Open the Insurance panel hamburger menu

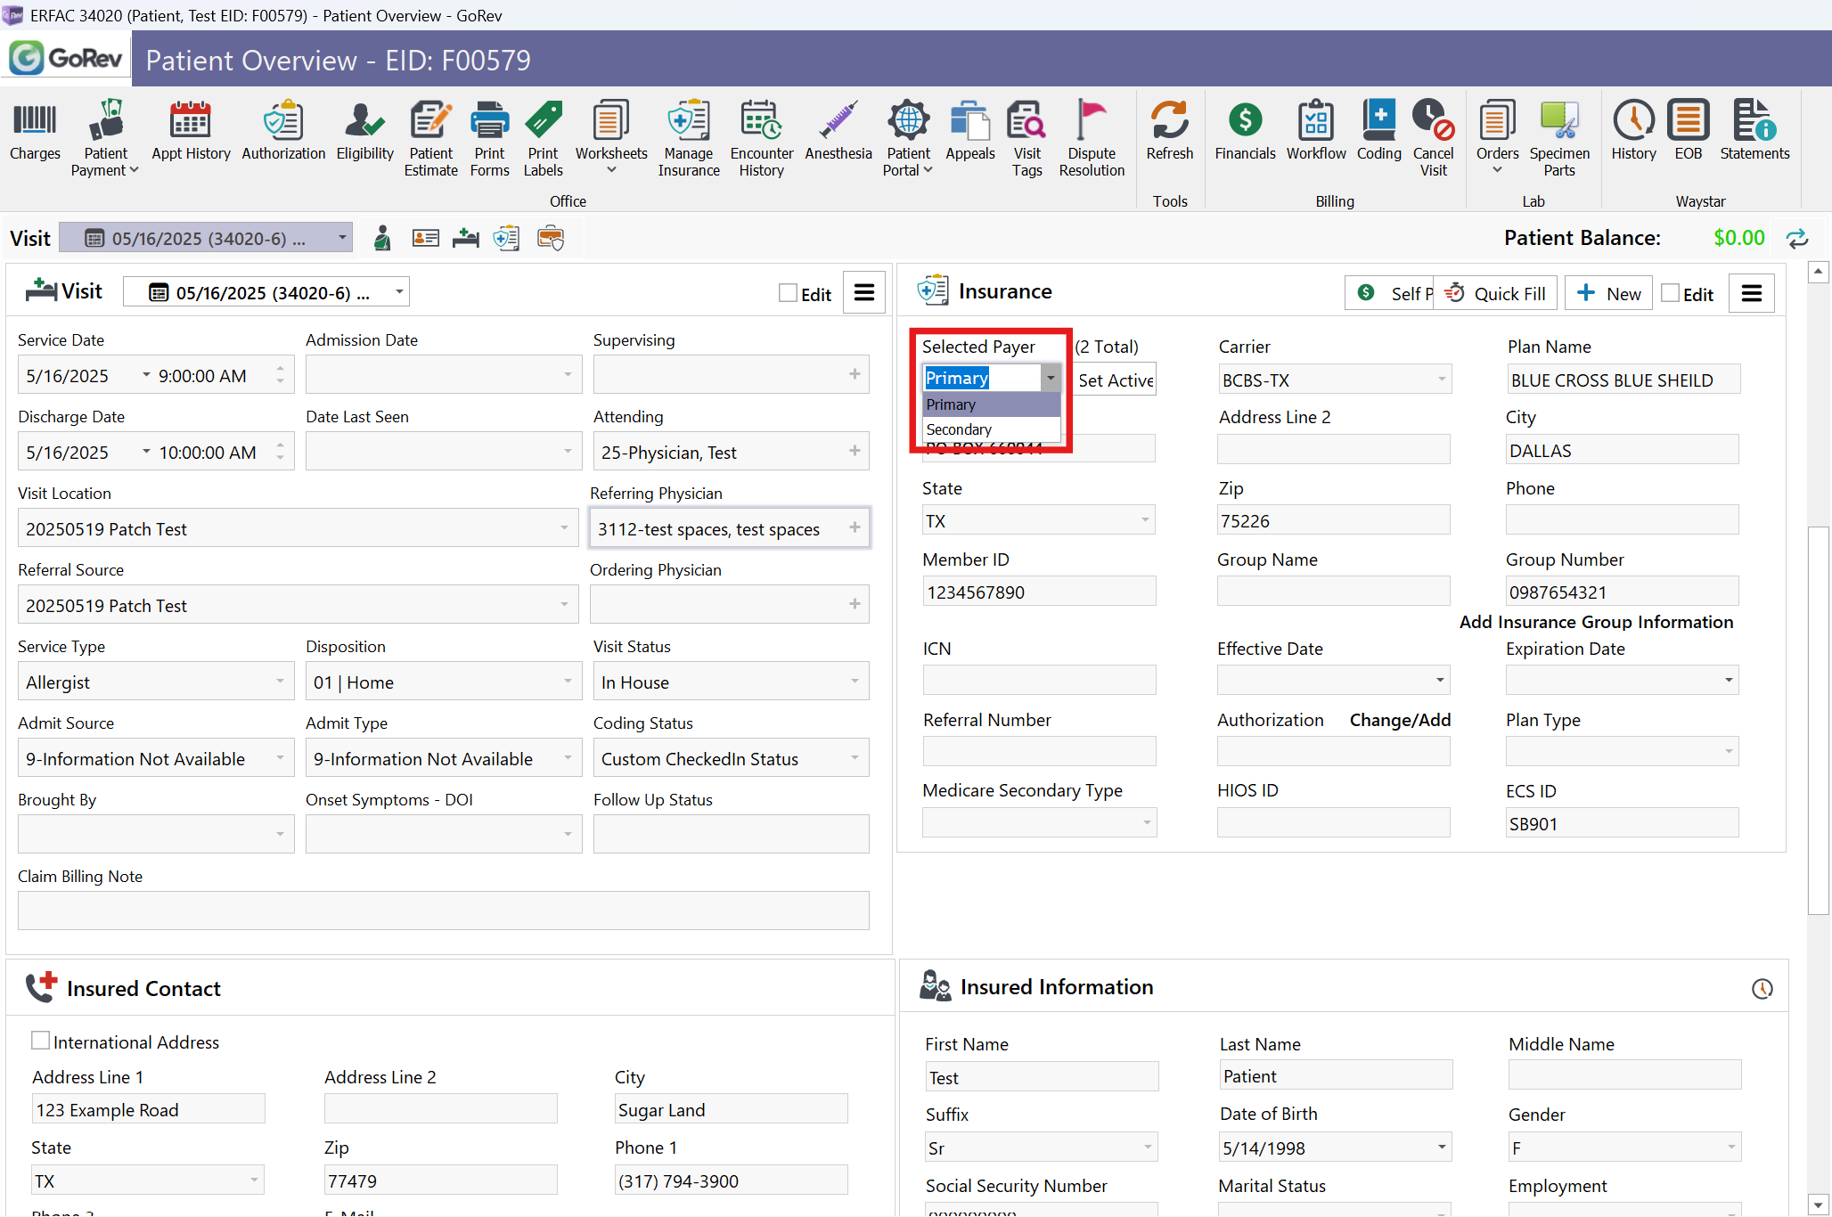1751,293
